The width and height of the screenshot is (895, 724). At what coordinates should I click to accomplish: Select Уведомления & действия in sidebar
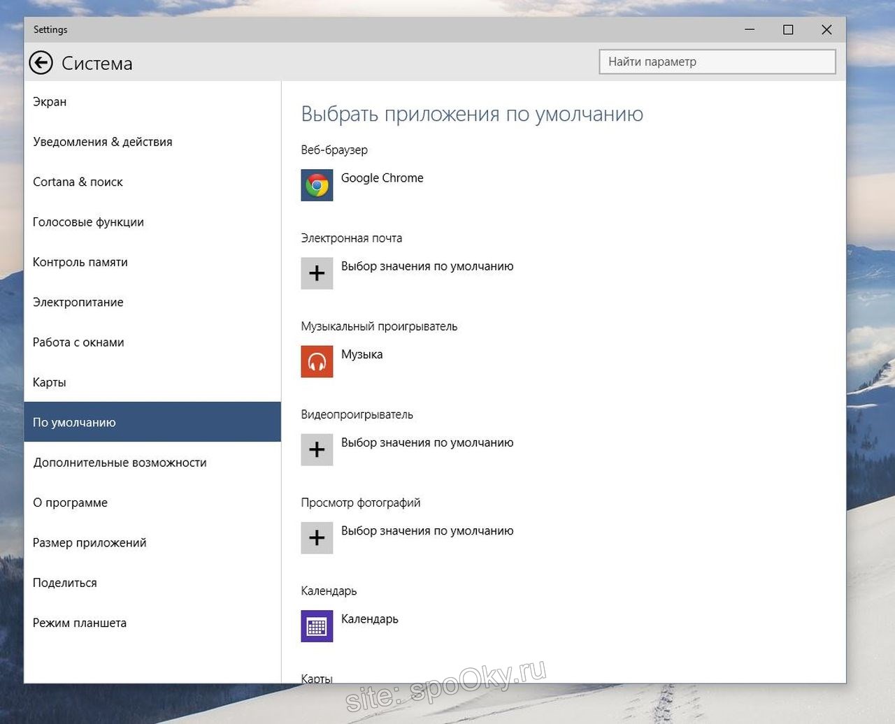pyautogui.click(x=103, y=142)
